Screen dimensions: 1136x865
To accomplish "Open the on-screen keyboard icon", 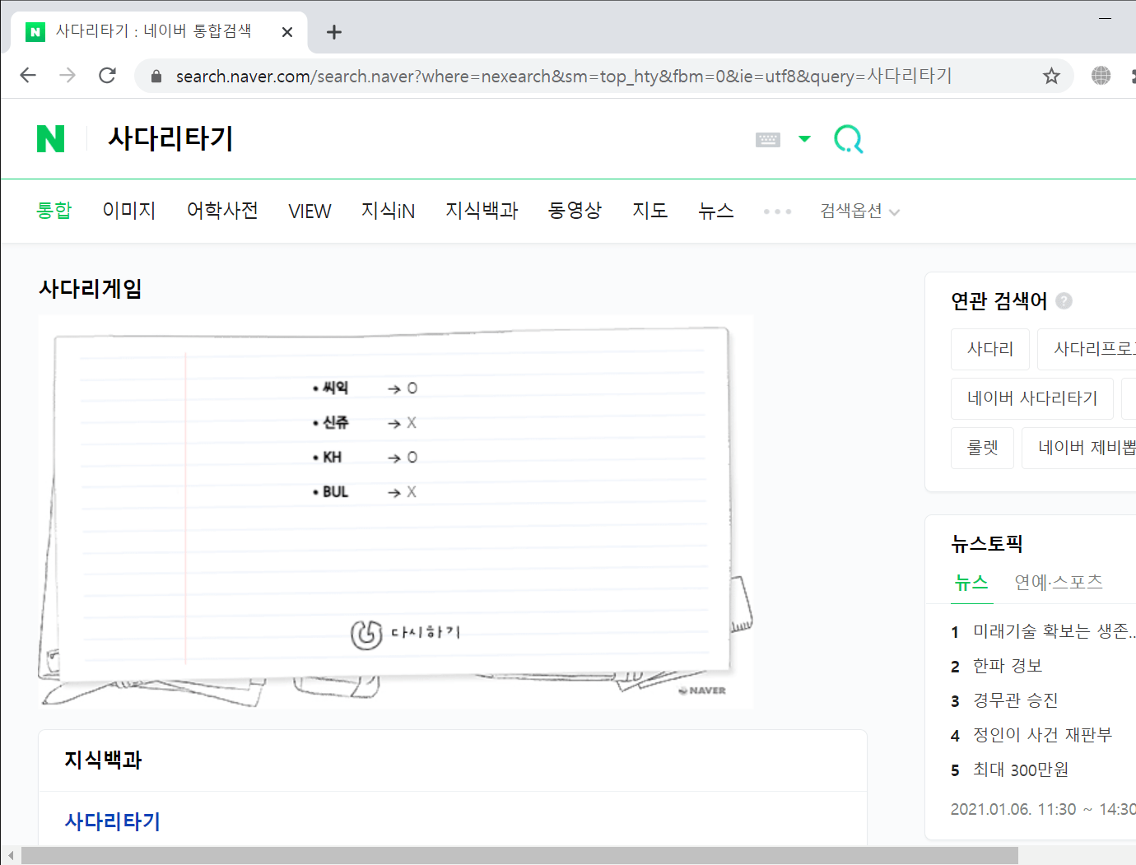I will point(768,139).
